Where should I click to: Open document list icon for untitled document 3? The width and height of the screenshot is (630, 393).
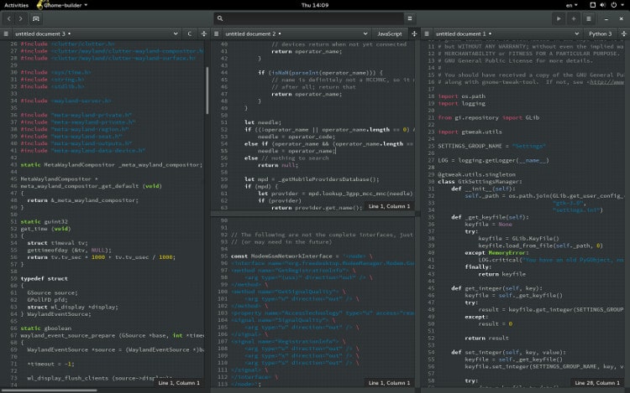pos(6,34)
